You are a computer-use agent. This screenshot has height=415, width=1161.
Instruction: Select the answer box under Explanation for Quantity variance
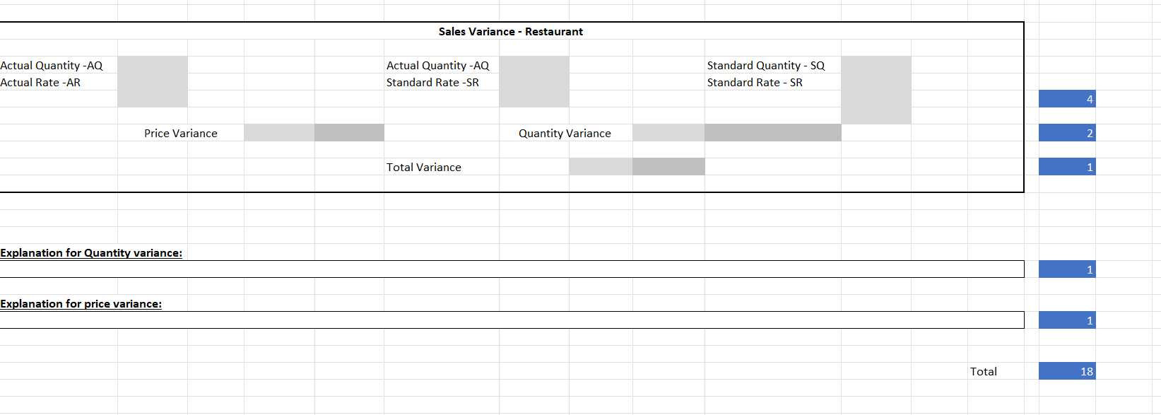pyautogui.click(x=512, y=269)
